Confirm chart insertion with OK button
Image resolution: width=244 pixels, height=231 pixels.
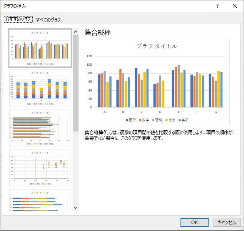click(194, 222)
